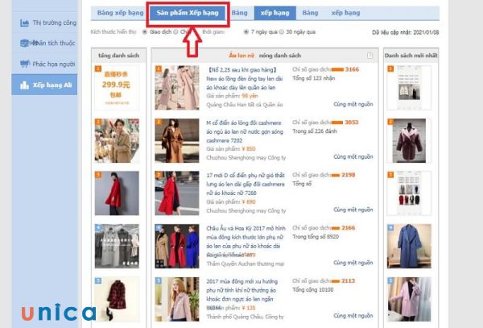This screenshot has width=483, height=328.
Task: Click Cùng một nguồn for the 3053 item
Action: (x=353, y=156)
